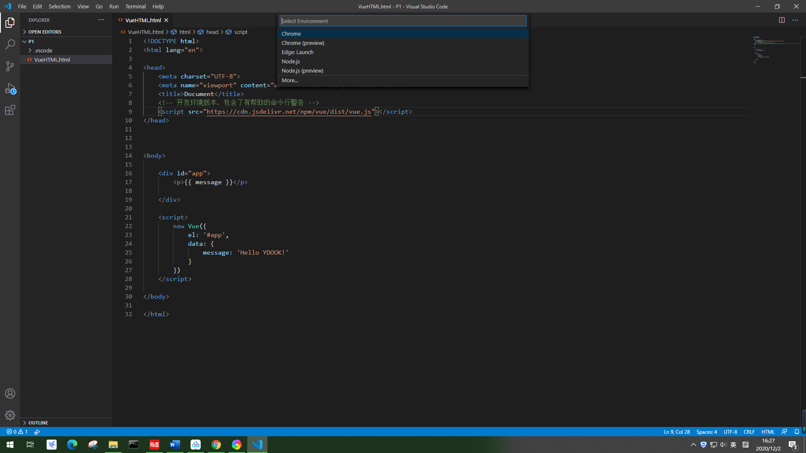The image size is (806, 453).
Task: Change UTF-8 encoding in status bar
Action: click(x=730, y=432)
